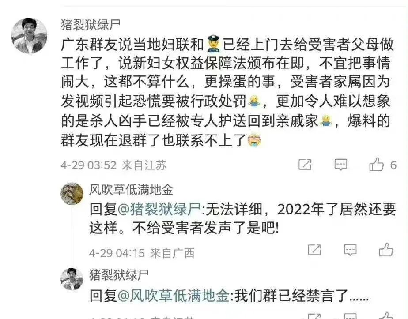Open the 风吹草低满地金 avatar
This screenshot has height=319, width=408.
(72, 194)
